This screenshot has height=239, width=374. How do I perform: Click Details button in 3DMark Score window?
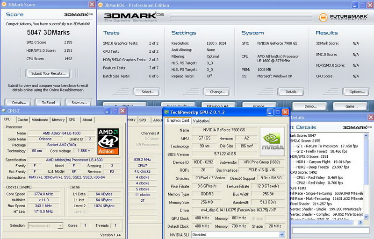click(19, 103)
